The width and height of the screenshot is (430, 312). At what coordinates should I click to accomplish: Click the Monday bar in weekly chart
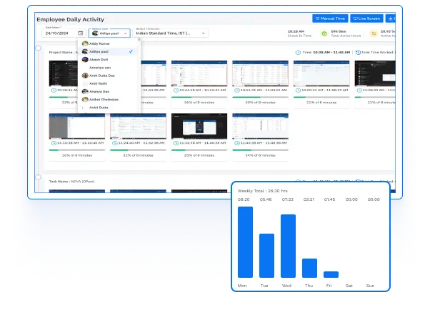coord(245,242)
